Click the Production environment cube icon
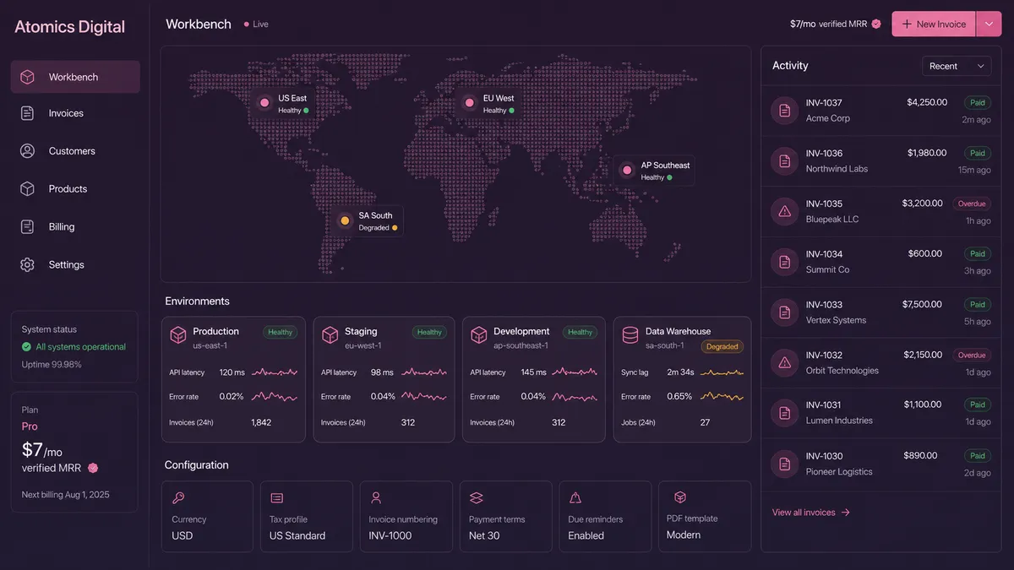Image resolution: width=1014 pixels, height=570 pixels. coord(178,335)
